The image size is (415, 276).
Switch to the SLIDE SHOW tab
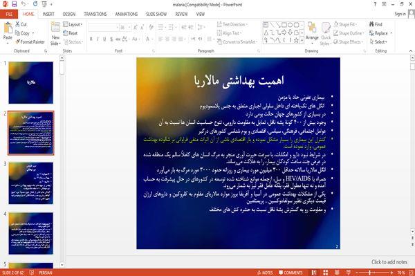tap(156, 14)
